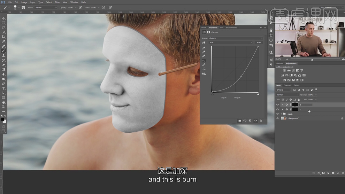Select the Crop tool
345x194 pixels.
click(3, 37)
